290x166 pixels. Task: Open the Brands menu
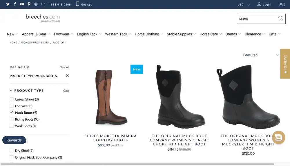(x=233, y=34)
